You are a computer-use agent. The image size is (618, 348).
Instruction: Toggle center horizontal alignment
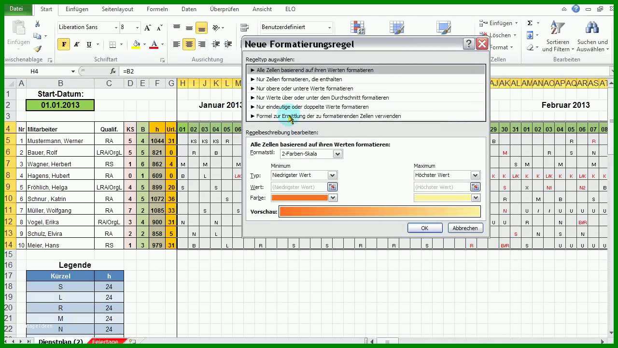[189, 44]
